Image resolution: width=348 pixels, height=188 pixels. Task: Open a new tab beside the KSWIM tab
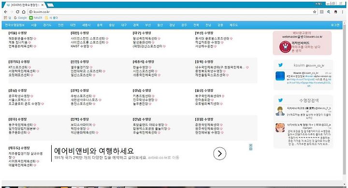(x=50, y=5)
